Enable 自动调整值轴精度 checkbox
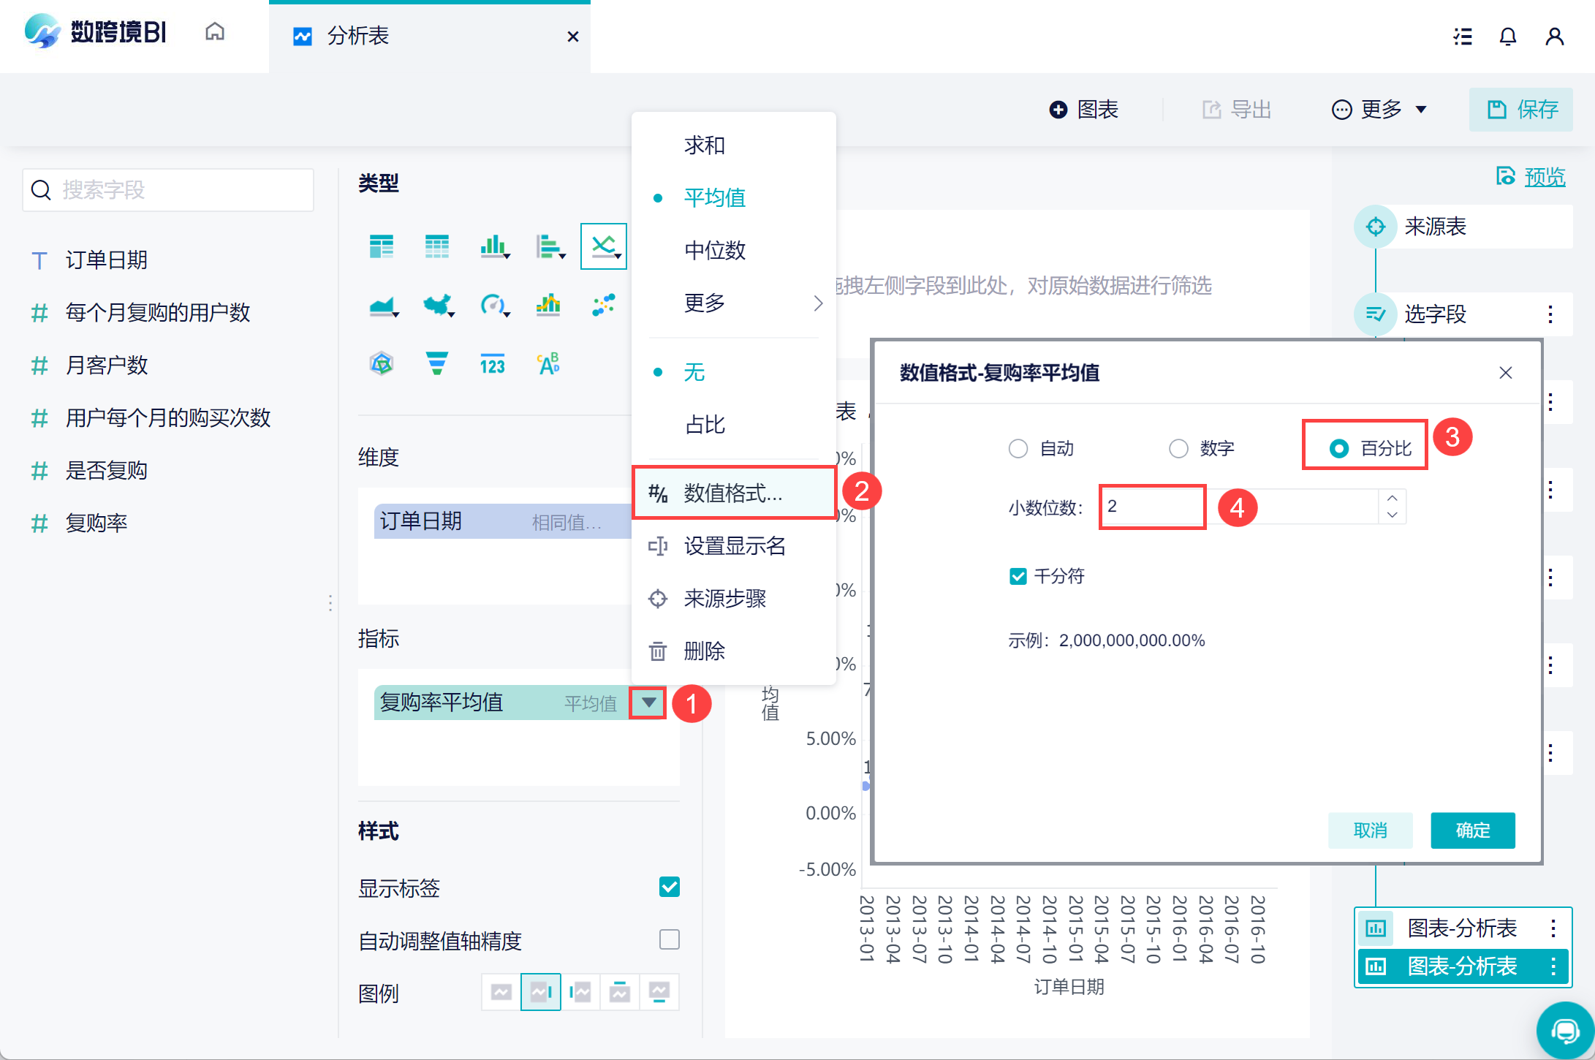The height and width of the screenshot is (1060, 1595). (669, 939)
